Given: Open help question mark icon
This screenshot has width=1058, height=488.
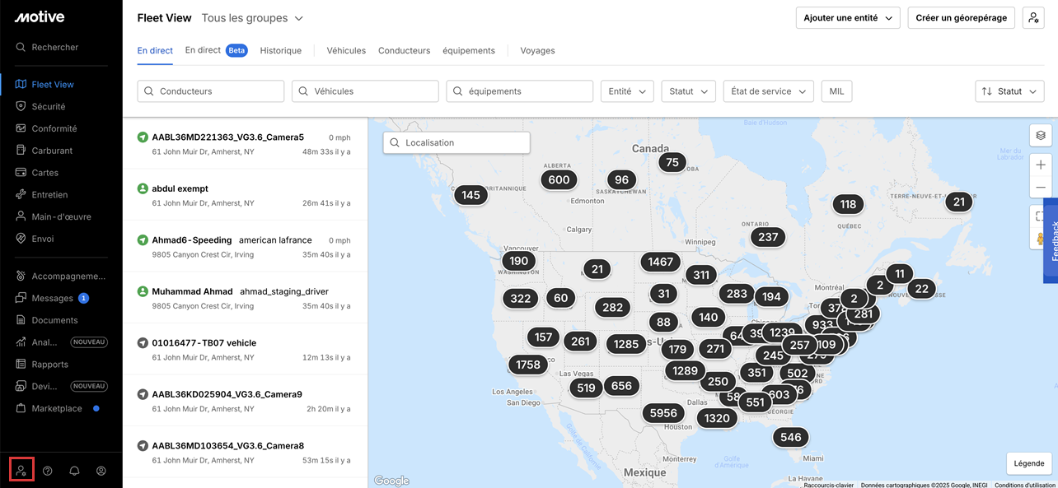Looking at the screenshot, I should 48,471.
